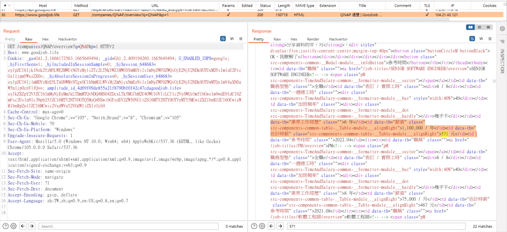Click the User-Agent header line in Request
The image size is (507, 232).
tap(114, 144)
